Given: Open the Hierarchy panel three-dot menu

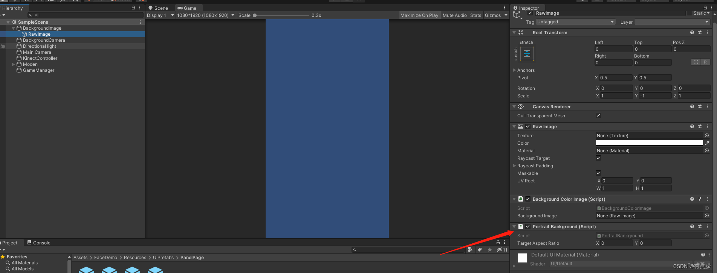Looking at the screenshot, I should tap(140, 8).
